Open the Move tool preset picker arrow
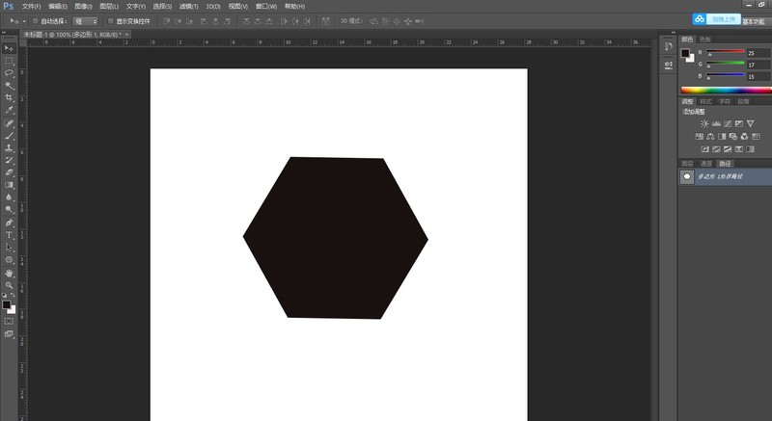772x421 pixels. click(x=23, y=19)
